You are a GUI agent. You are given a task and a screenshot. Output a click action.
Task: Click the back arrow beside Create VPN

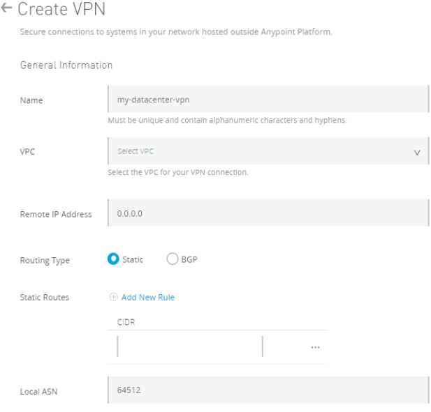pyautogui.click(x=7, y=9)
